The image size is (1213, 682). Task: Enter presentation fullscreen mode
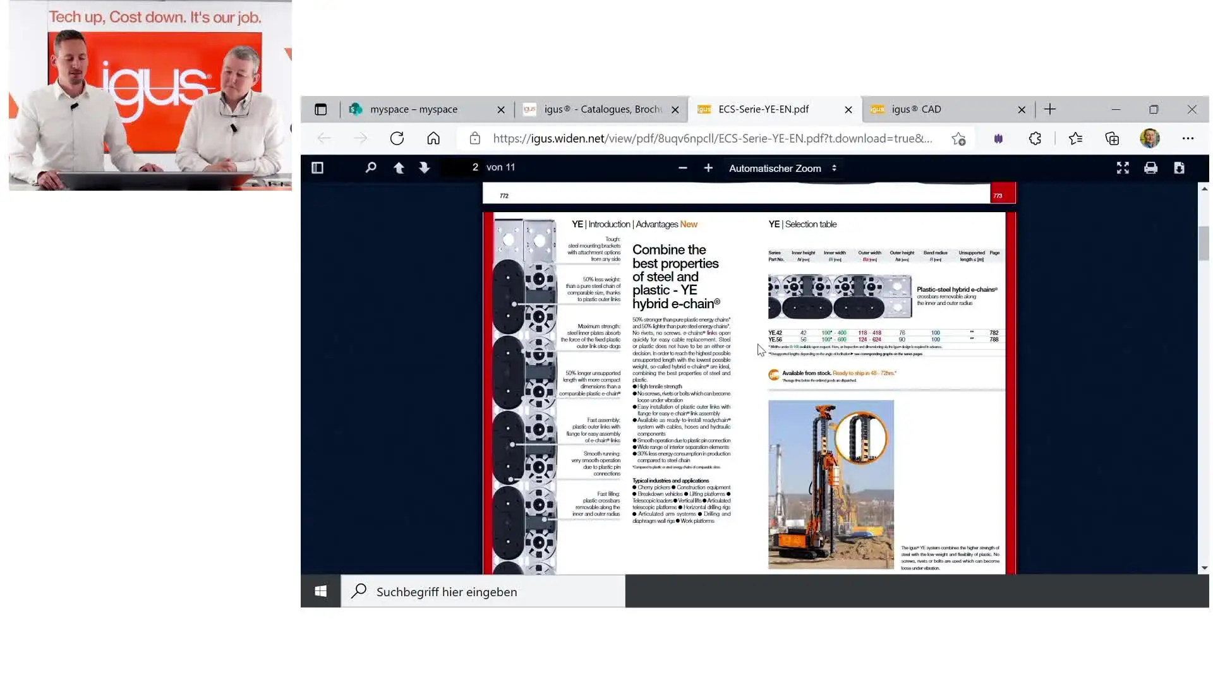coord(1123,168)
